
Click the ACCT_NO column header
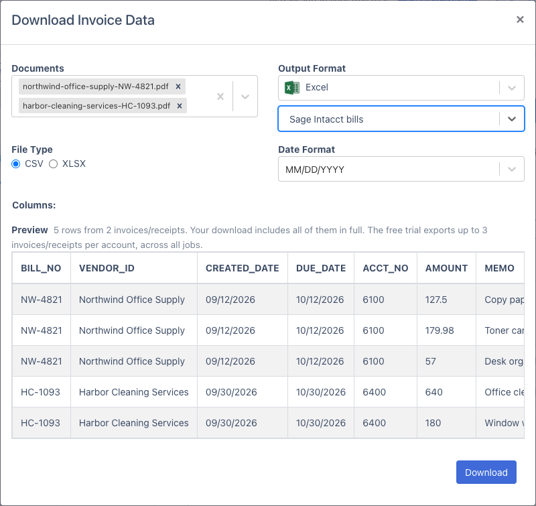point(385,268)
